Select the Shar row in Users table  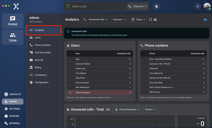click(100, 59)
